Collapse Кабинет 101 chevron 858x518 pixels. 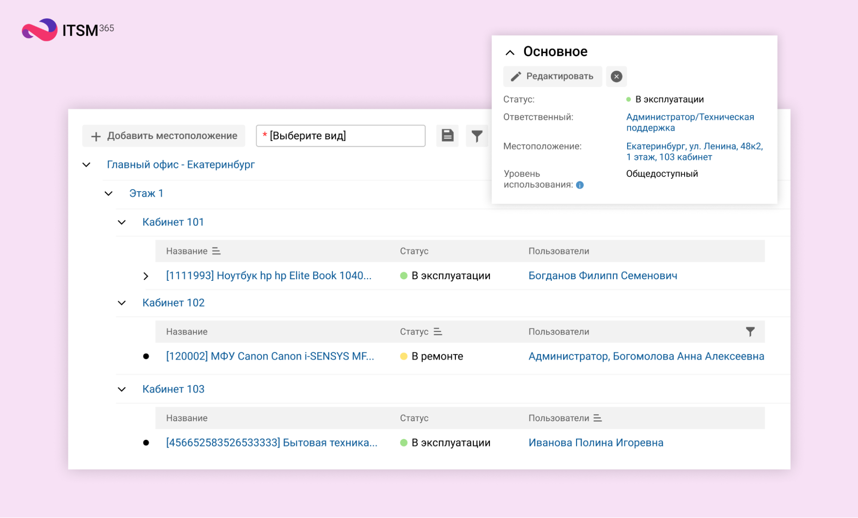click(x=122, y=222)
